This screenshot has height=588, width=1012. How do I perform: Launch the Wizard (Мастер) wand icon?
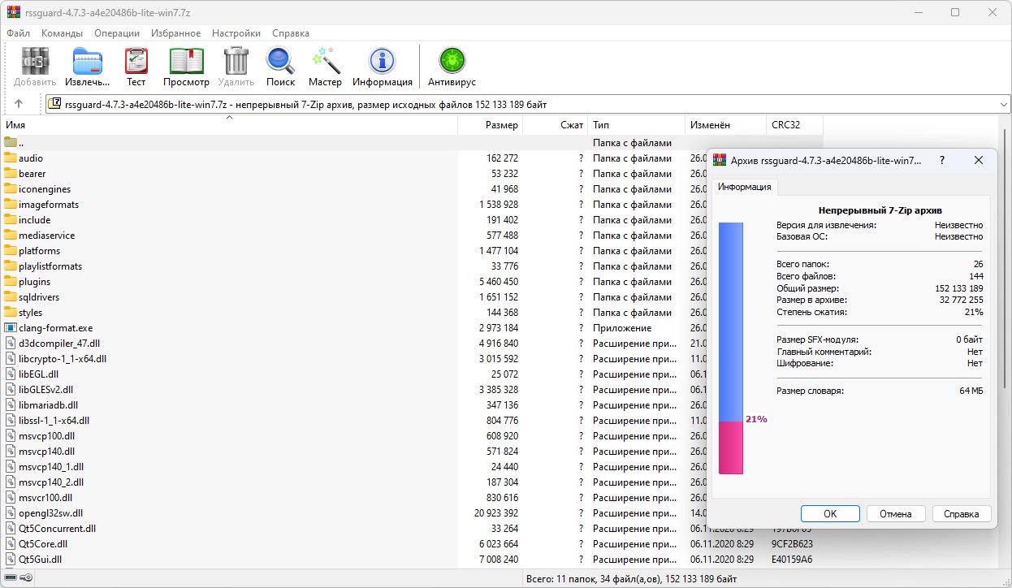pyautogui.click(x=325, y=63)
